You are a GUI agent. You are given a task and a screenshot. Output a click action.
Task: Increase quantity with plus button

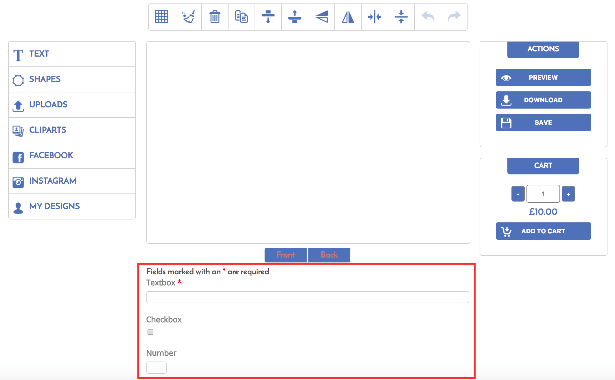click(x=568, y=194)
